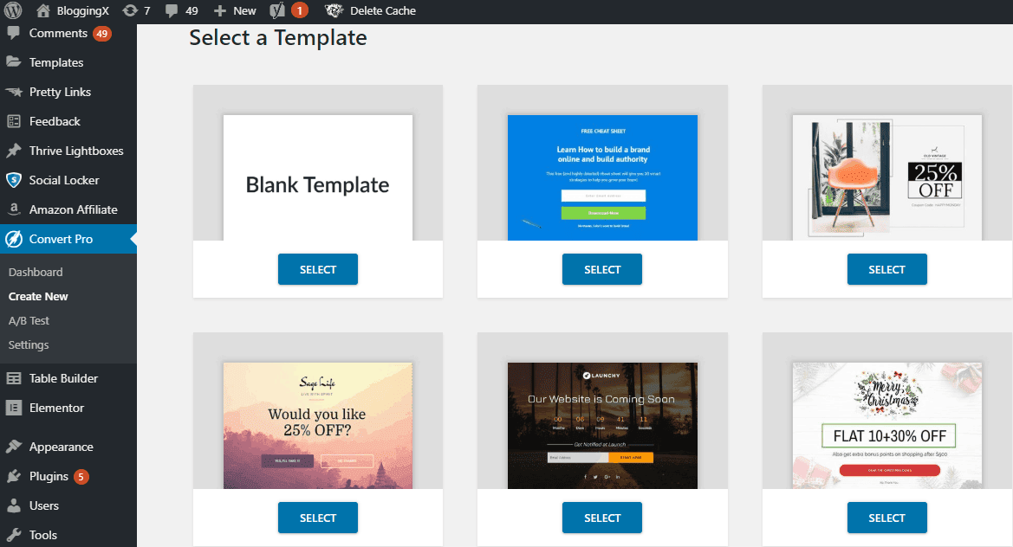Click the Comments count badge 49 in sidebar
Screen dimensions: 1013x547
(102, 34)
